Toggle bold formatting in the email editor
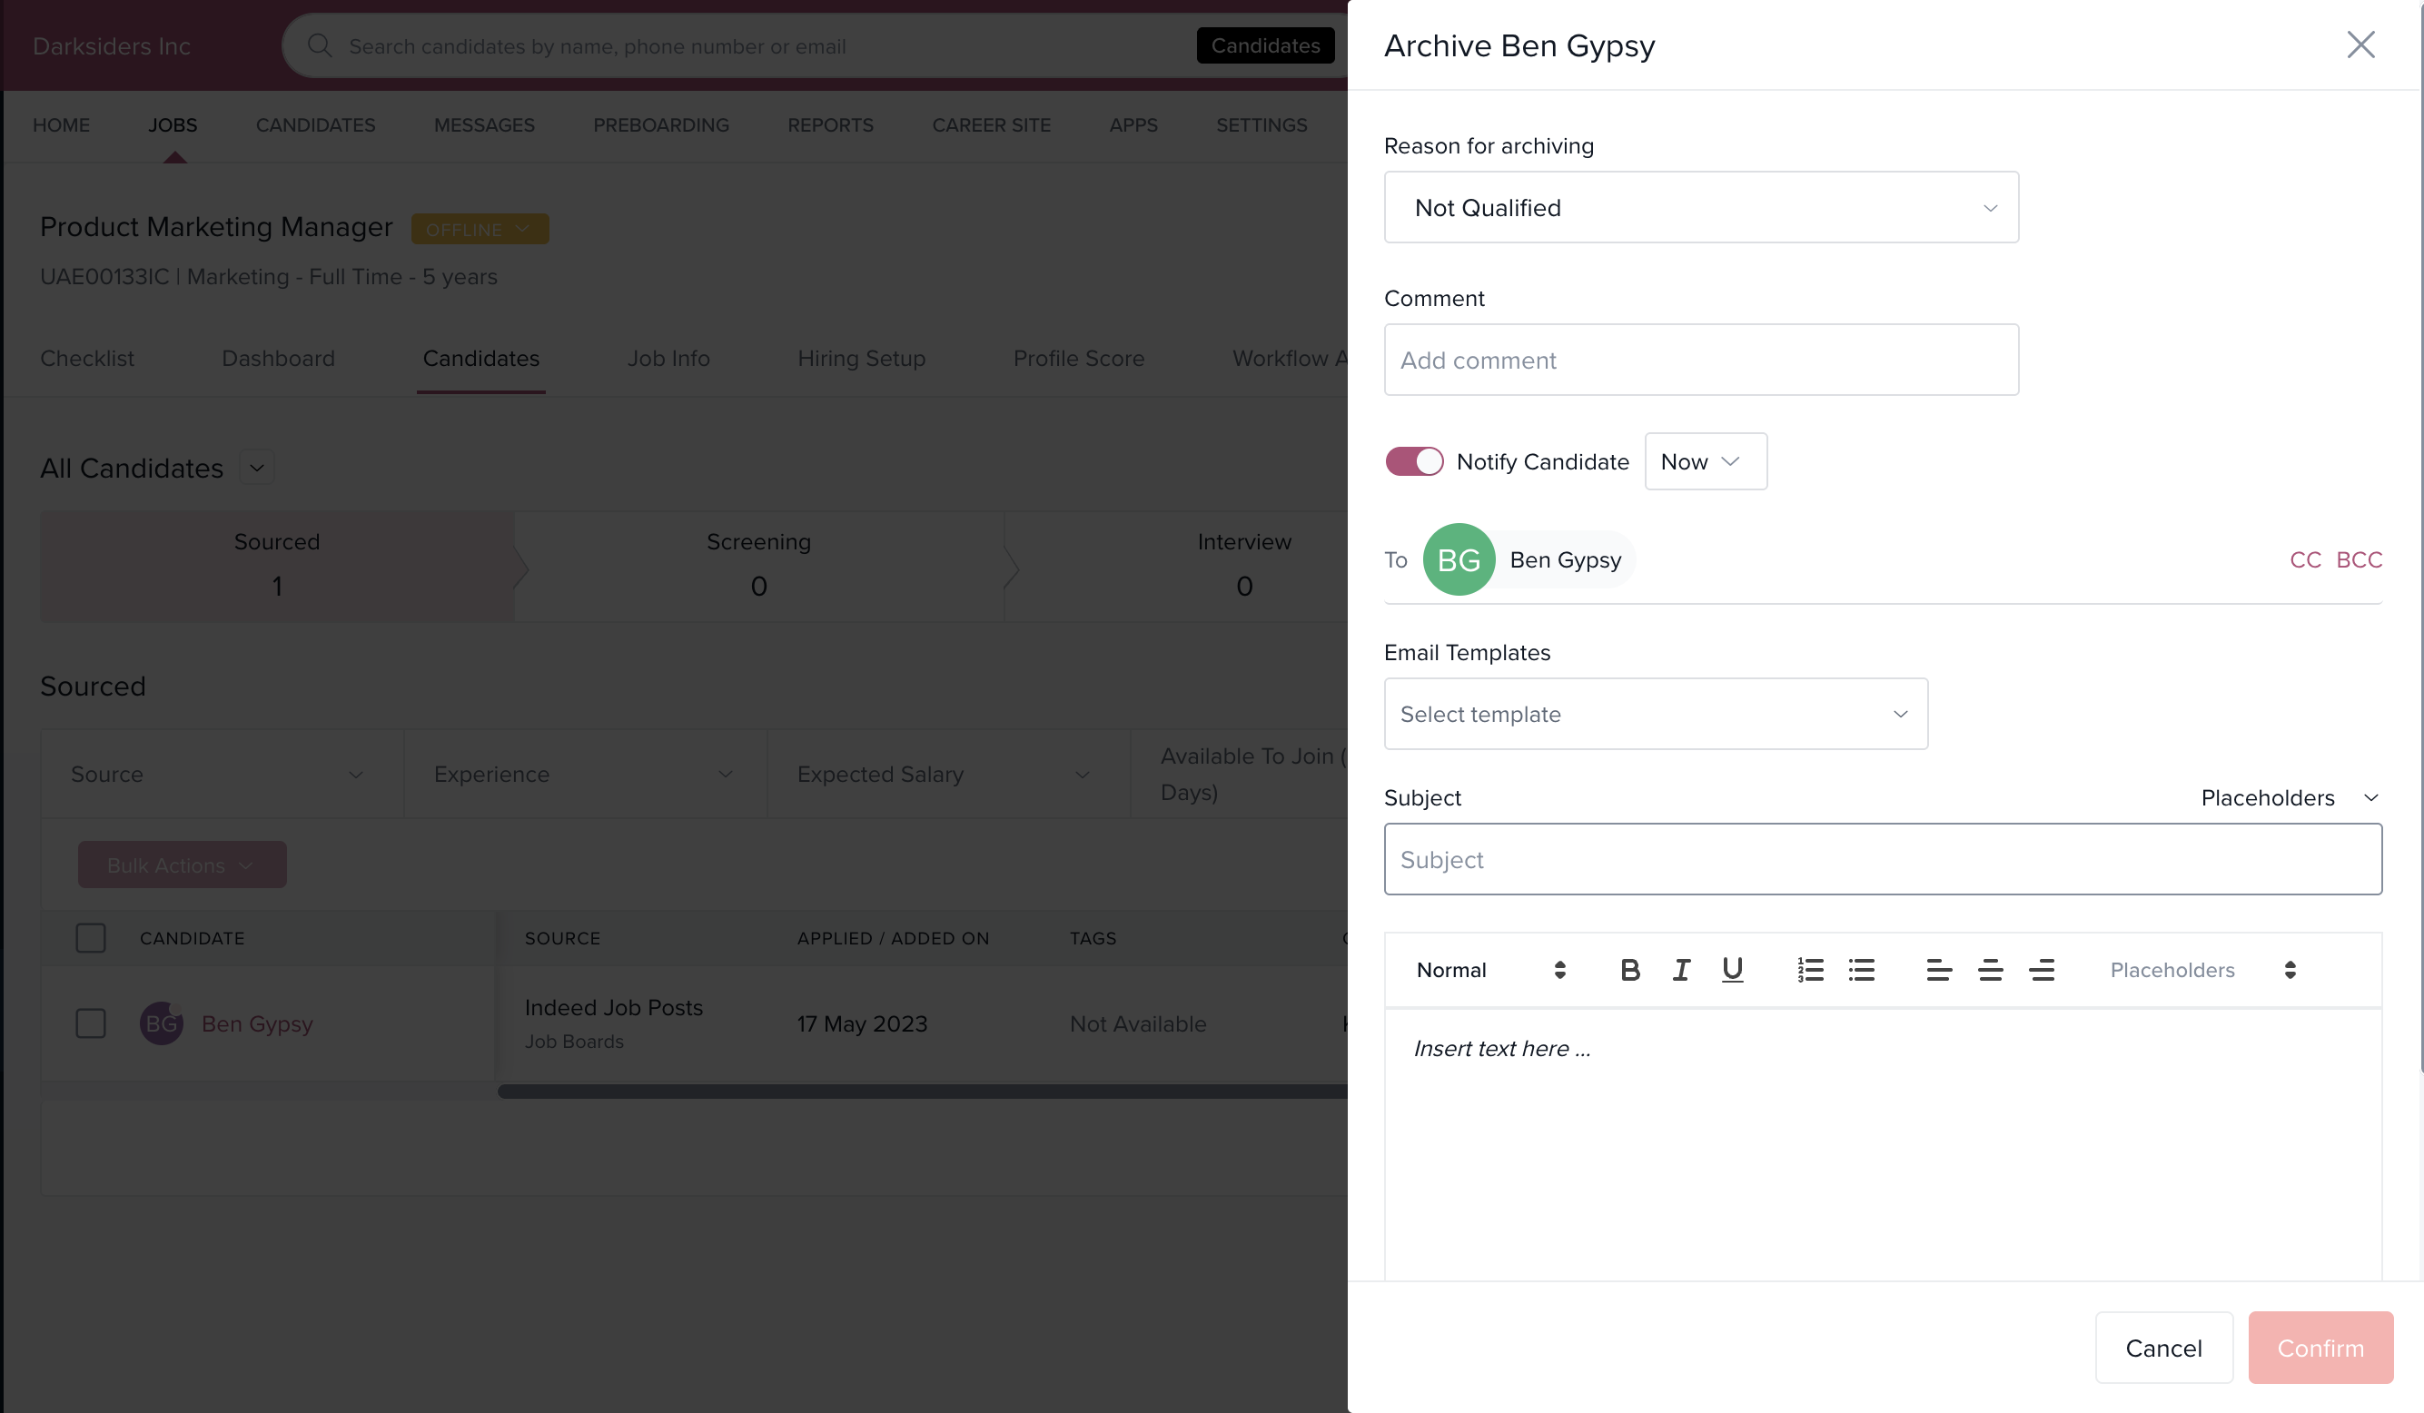 1629,970
